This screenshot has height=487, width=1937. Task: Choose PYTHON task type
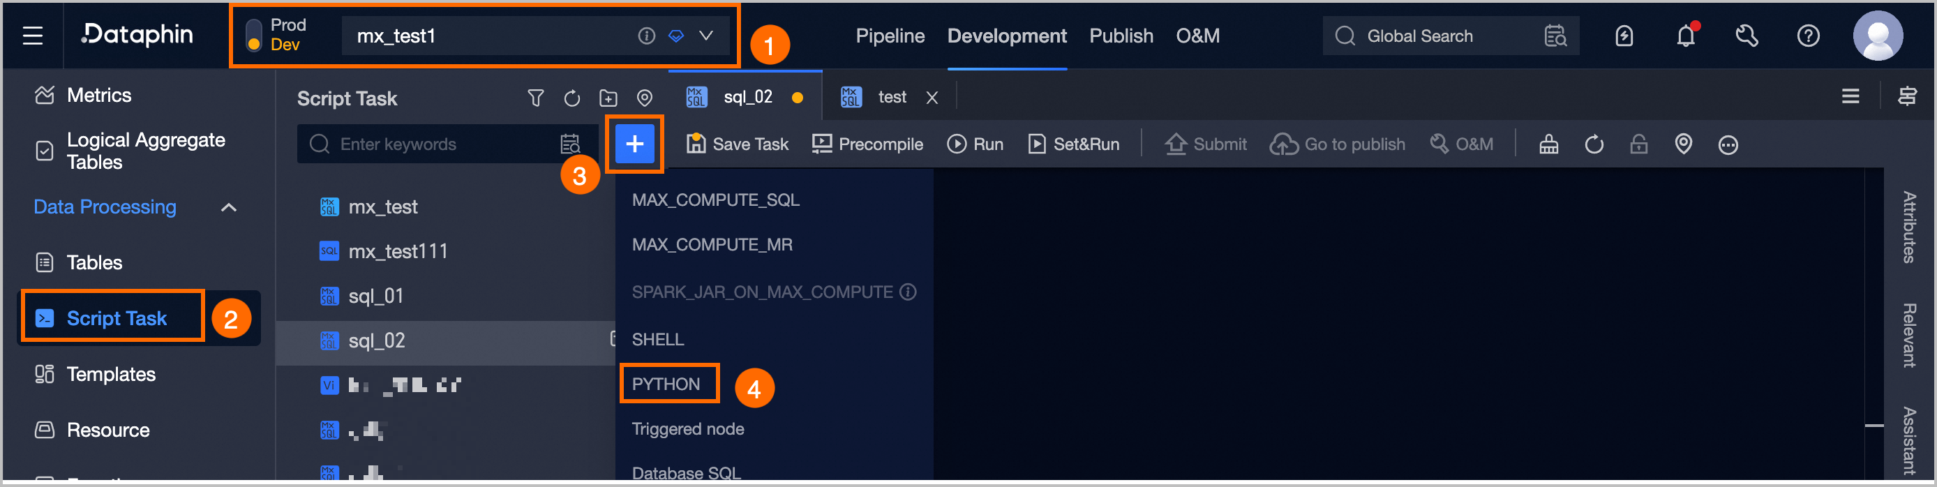666,383
